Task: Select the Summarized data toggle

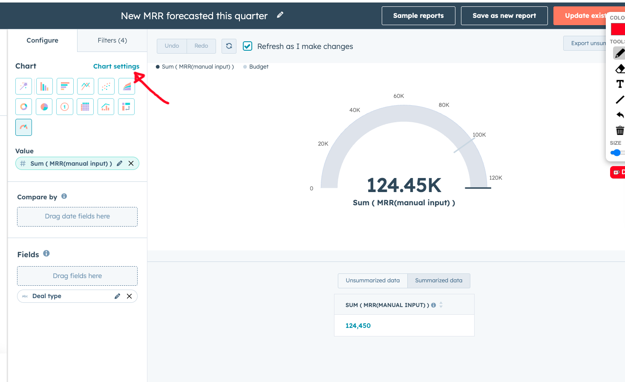Action: [x=438, y=281]
